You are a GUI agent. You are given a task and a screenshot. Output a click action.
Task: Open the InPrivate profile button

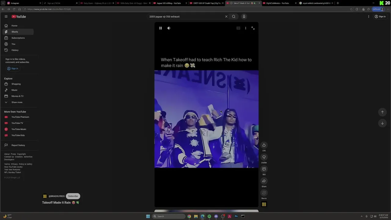pyautogui.click(x=378, y=9)
